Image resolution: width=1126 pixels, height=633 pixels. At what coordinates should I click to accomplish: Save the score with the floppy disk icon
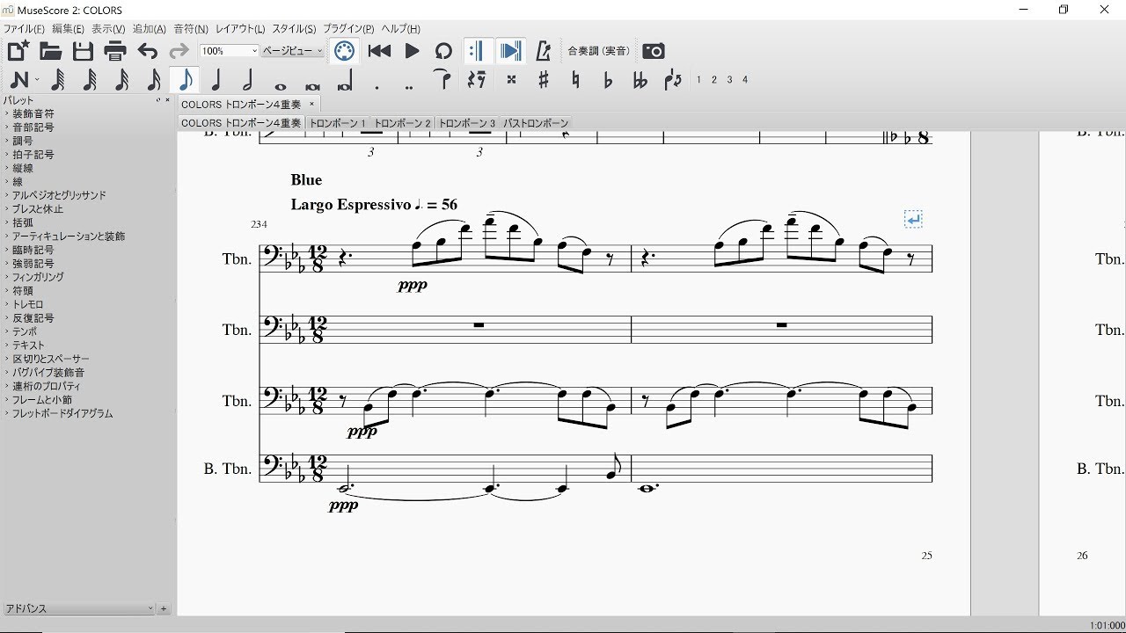[x=83, y=51]
